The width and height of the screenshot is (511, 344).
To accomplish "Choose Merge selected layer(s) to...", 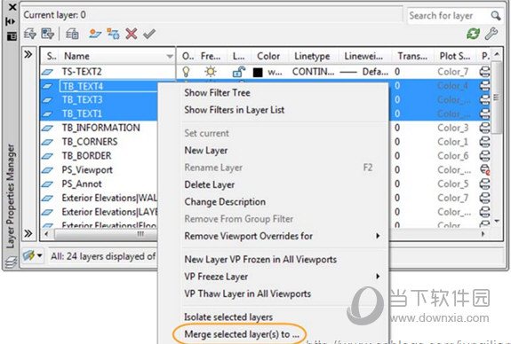I will coord(242,334).
